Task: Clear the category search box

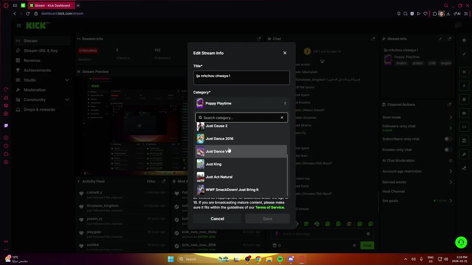Action: coord(282,118)
